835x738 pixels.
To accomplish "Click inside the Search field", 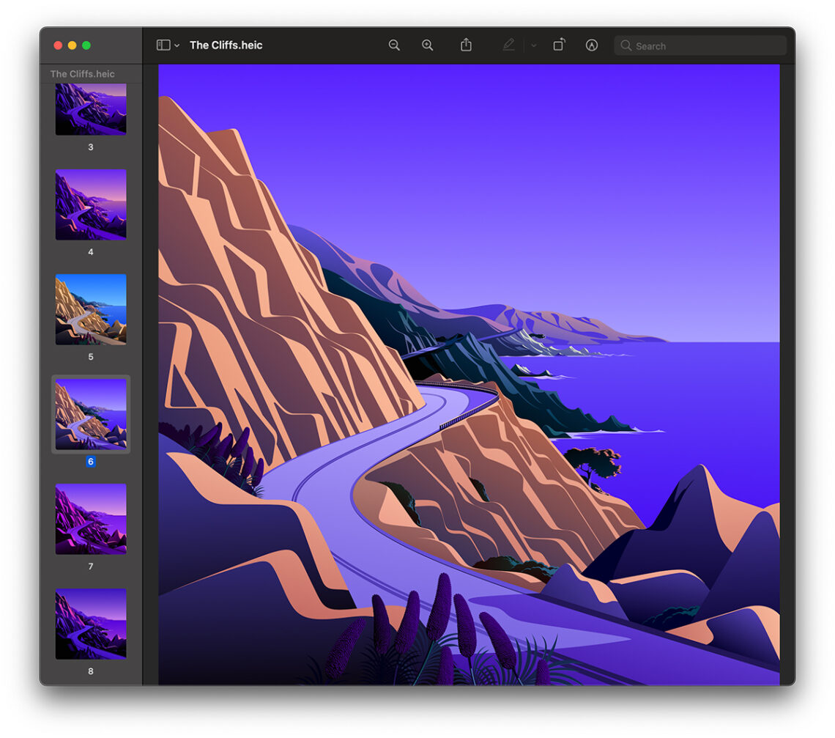I will coord(696,45).
